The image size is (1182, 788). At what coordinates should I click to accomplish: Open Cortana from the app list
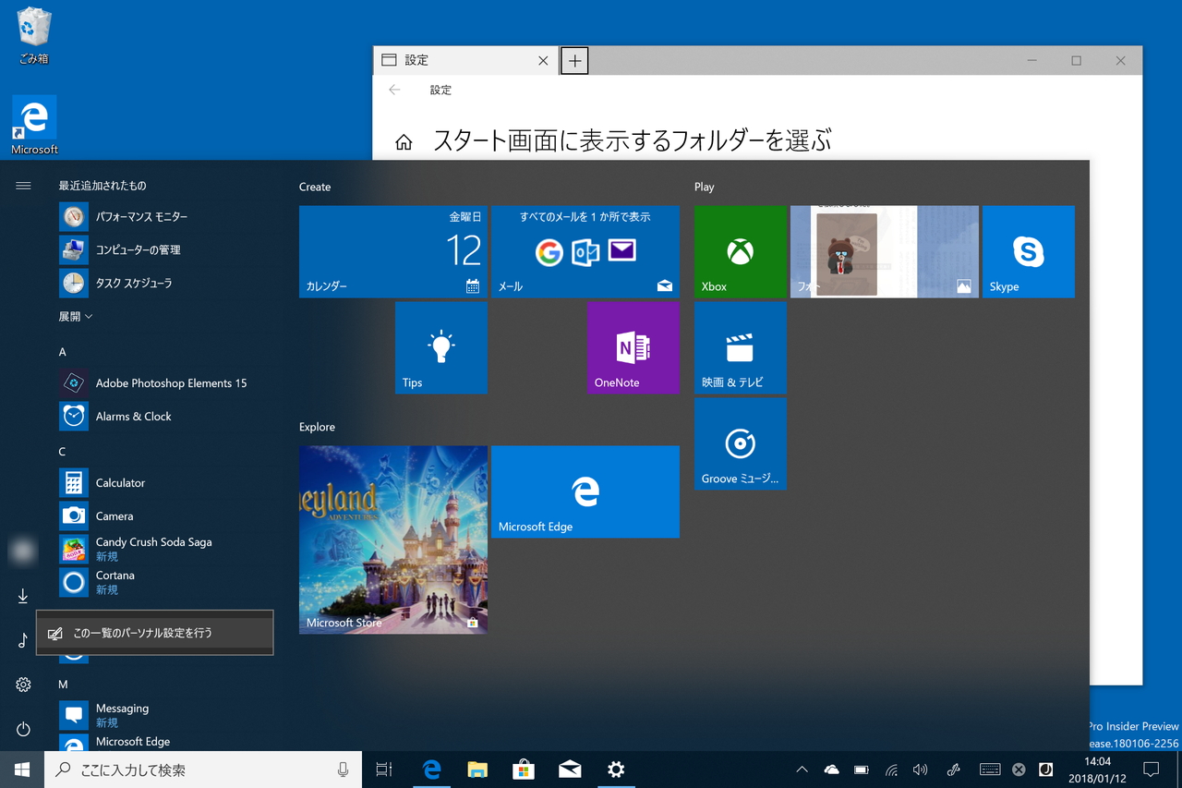pos(120,582)
